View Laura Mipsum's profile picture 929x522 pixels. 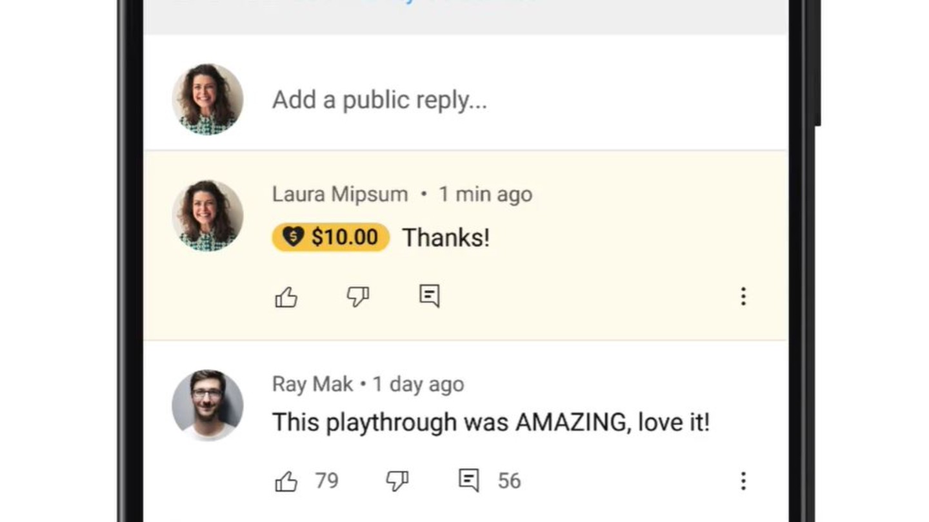(206, 216)
